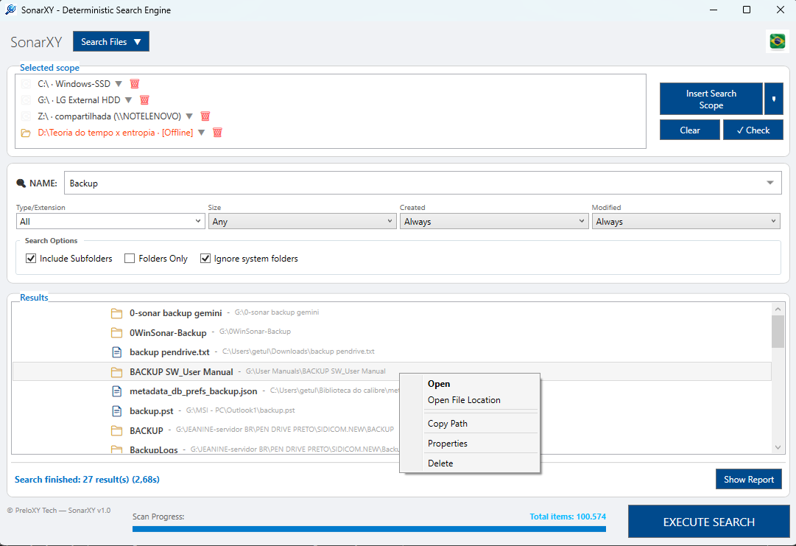Click the Insert Search Scope button

pos(711,99)
